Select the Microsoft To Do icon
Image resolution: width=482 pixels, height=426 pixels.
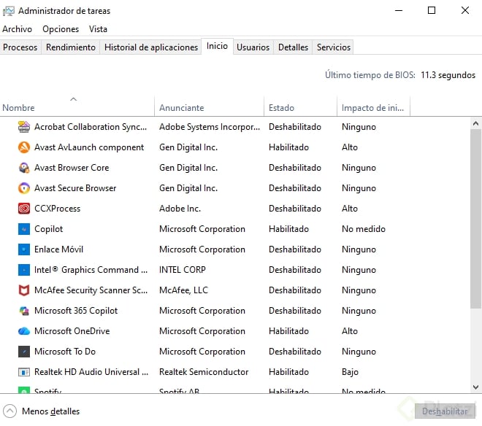23,352
